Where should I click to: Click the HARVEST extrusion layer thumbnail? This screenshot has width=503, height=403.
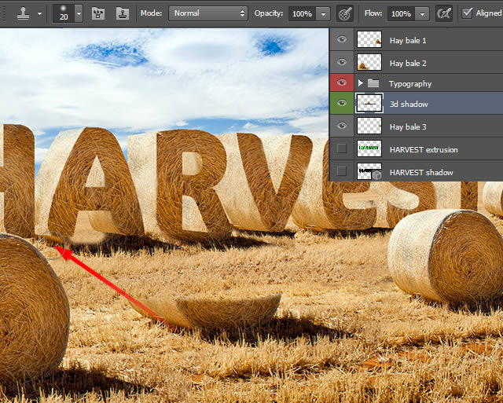[369, 148]
